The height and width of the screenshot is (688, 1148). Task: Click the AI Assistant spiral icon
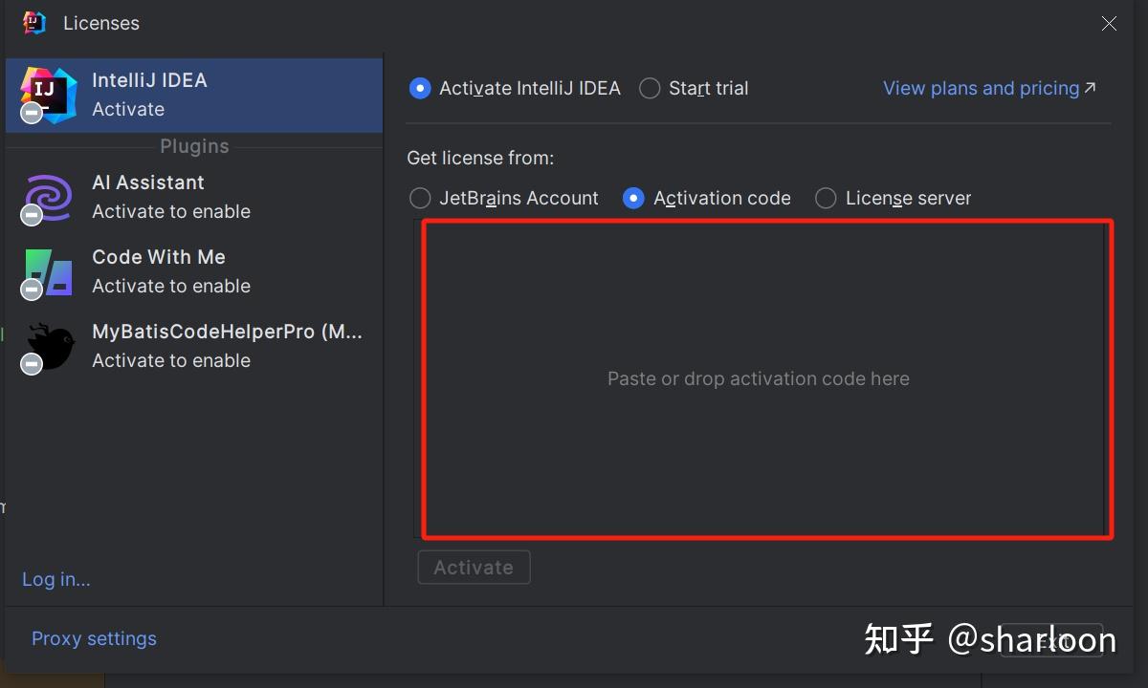(49, 197)
